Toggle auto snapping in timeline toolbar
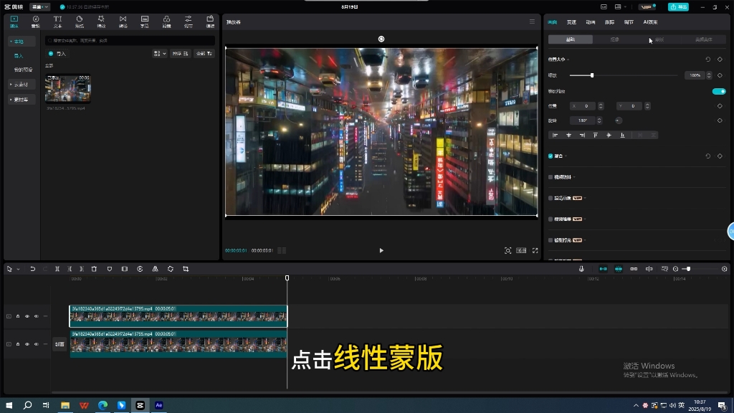 tap(619, 269)
